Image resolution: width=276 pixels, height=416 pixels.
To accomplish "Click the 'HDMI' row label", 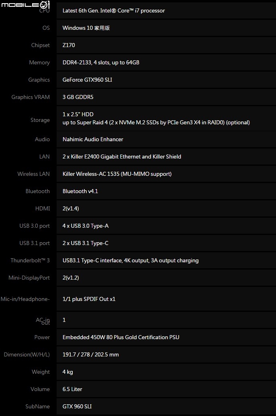I will tap(42, 208).
